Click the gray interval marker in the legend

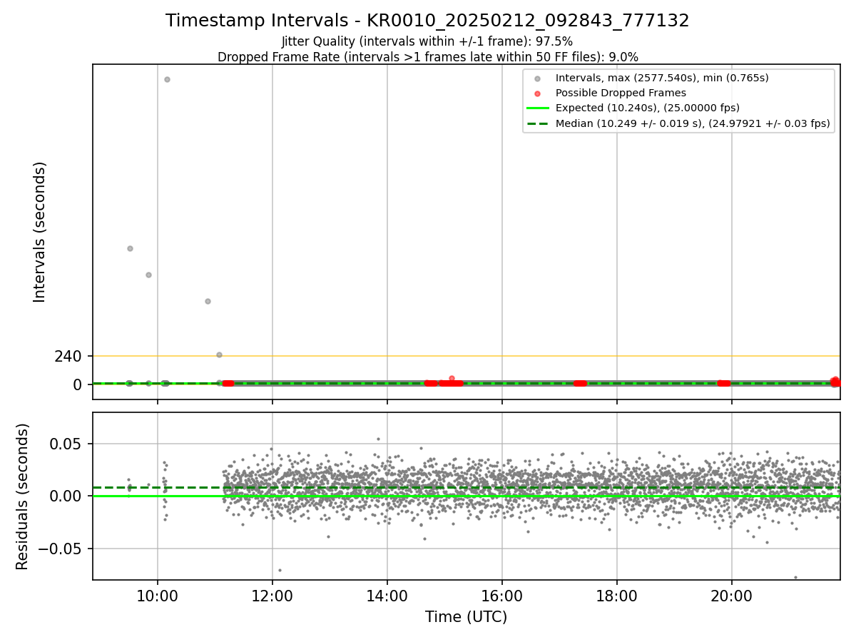point(538,78)
